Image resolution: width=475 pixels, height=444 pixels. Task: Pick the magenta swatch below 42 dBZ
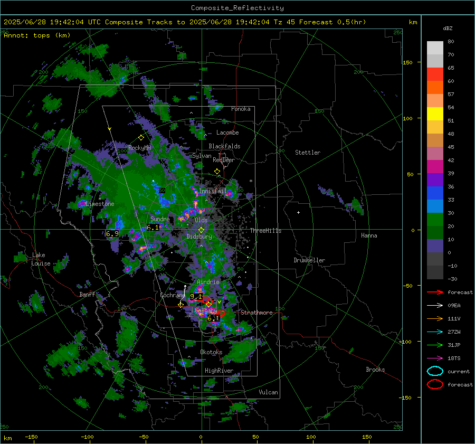pyautogui.click(x=435, y=167)
